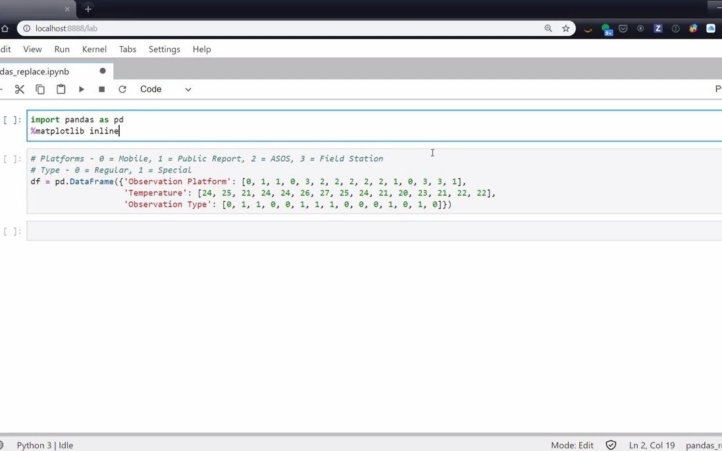This screenshot has width=722, height=451.
Task: Paste cell from clipboard
Action: pyautogui.click(x=61, y=89)
